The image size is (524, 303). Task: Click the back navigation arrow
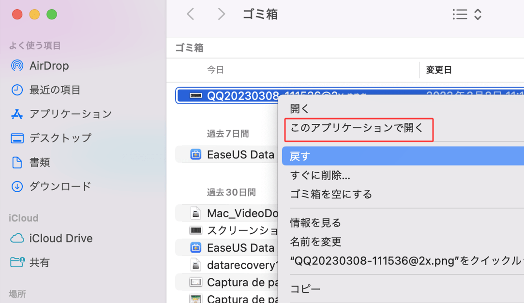point(190,14)
